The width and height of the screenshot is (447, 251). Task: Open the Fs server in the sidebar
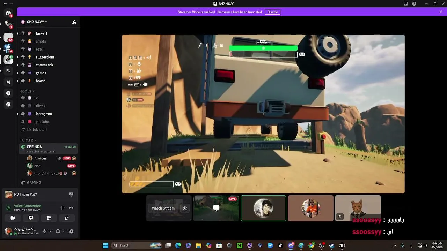(x=8, y=71)
